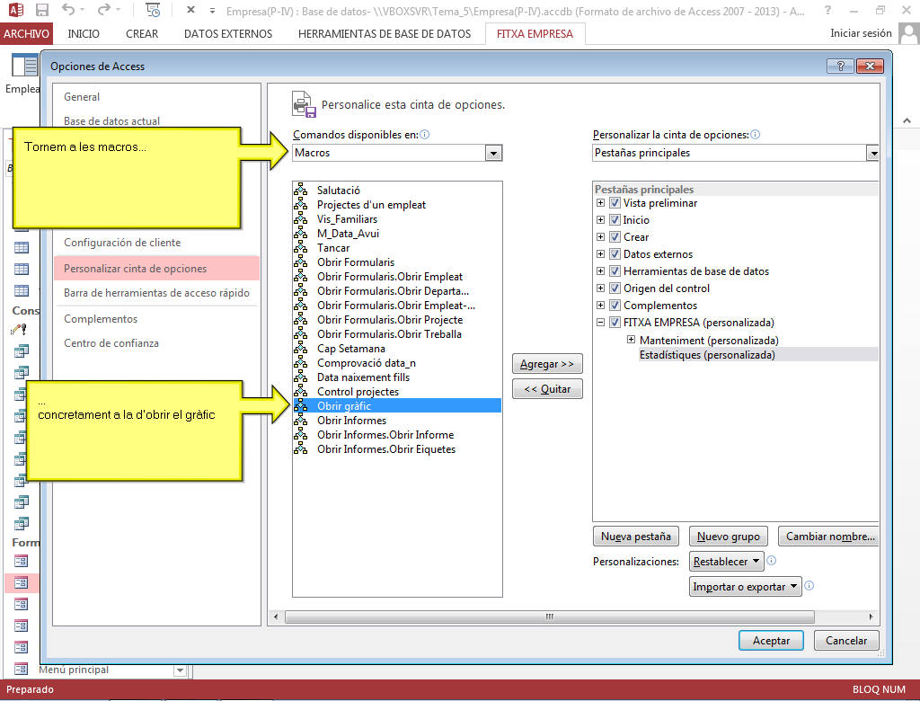Open the Centro de confianza category

(156, 343)
